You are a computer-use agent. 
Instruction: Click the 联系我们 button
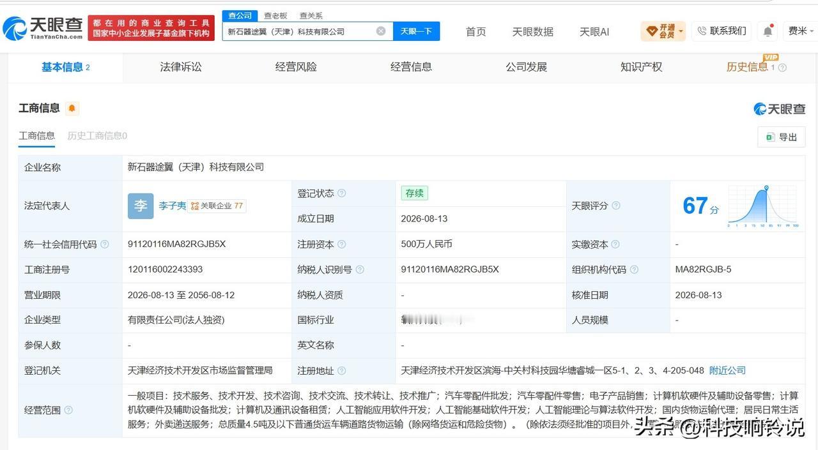point(722,31)
